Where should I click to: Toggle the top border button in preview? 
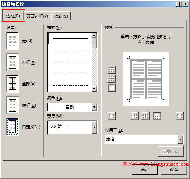[112, 70]
